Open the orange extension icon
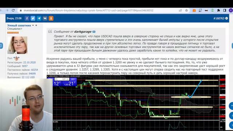This screenshot has height=131, width=233. tap(194, 11)
